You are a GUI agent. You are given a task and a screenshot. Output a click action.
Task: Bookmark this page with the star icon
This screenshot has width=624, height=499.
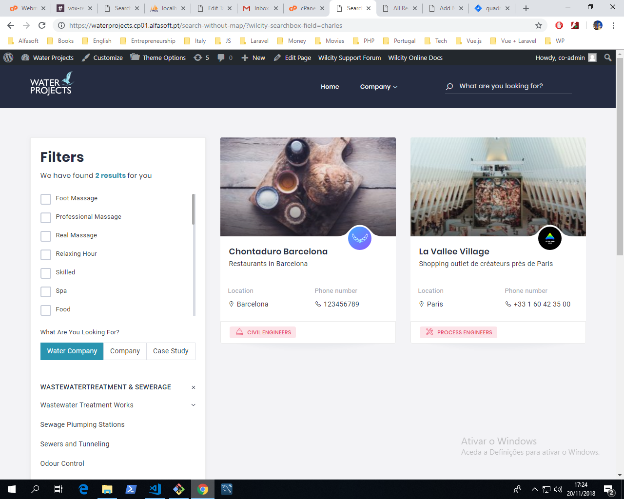pyautogui.click(x=539, y=25)
